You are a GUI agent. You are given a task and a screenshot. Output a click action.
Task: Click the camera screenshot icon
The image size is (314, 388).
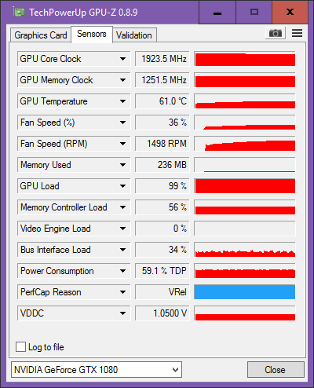pyautogui.click(x=276, y=33)
